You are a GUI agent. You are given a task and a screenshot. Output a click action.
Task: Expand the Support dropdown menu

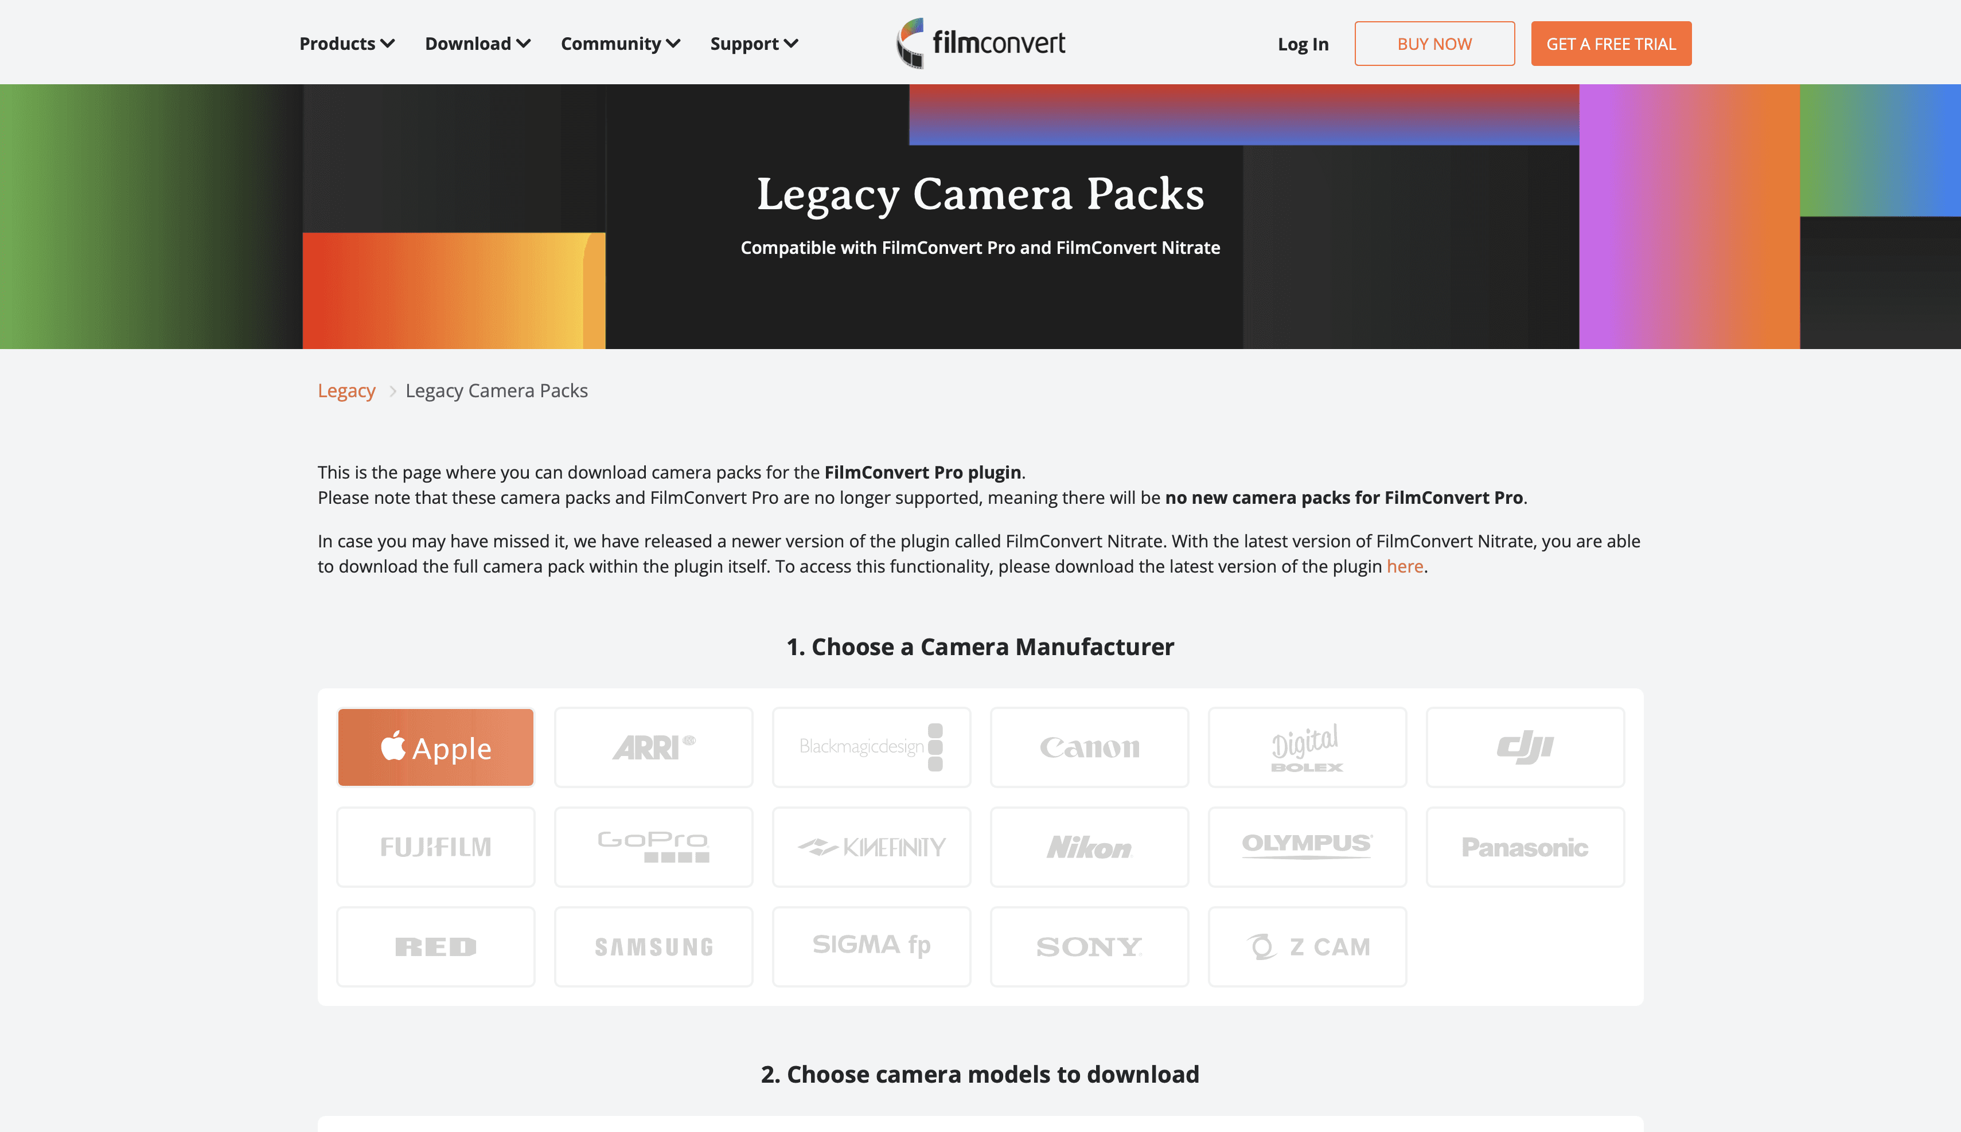pyautogui.click(x=754, y=43)
